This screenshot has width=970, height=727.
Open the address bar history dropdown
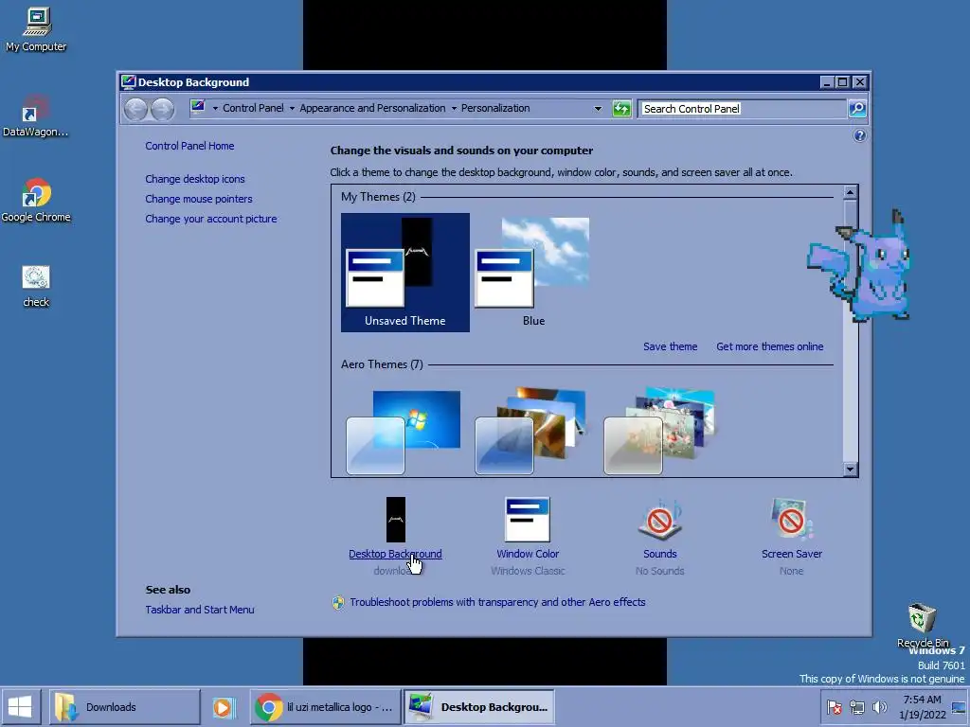[x=598, y=109]
